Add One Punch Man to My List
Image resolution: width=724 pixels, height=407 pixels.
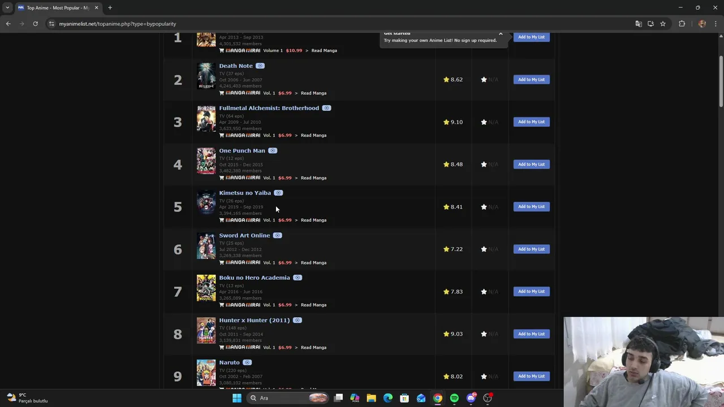click(531, 164)
